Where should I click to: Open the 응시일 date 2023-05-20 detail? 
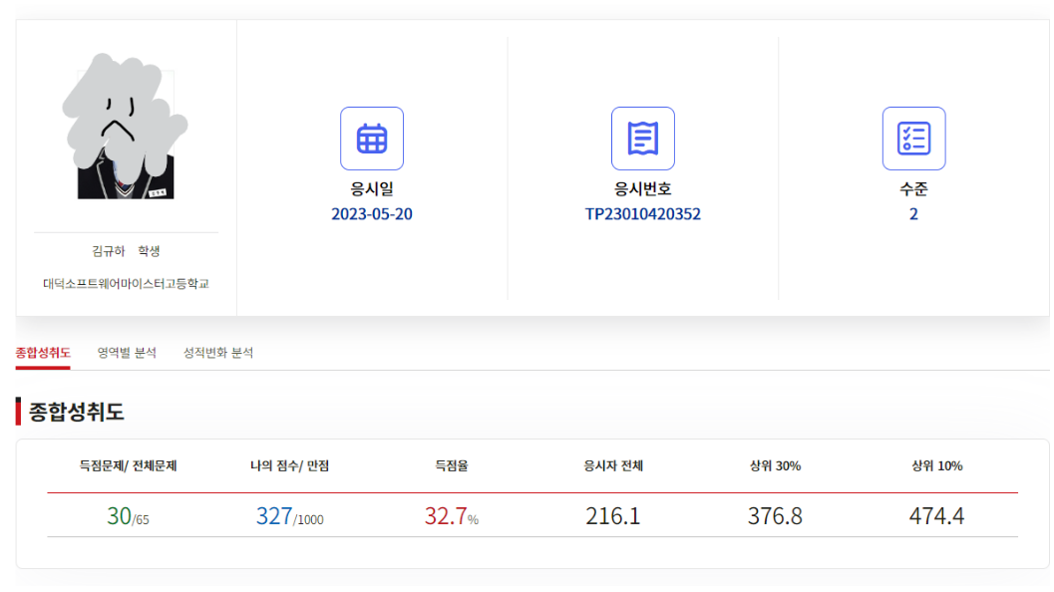(x=372, y=213)
